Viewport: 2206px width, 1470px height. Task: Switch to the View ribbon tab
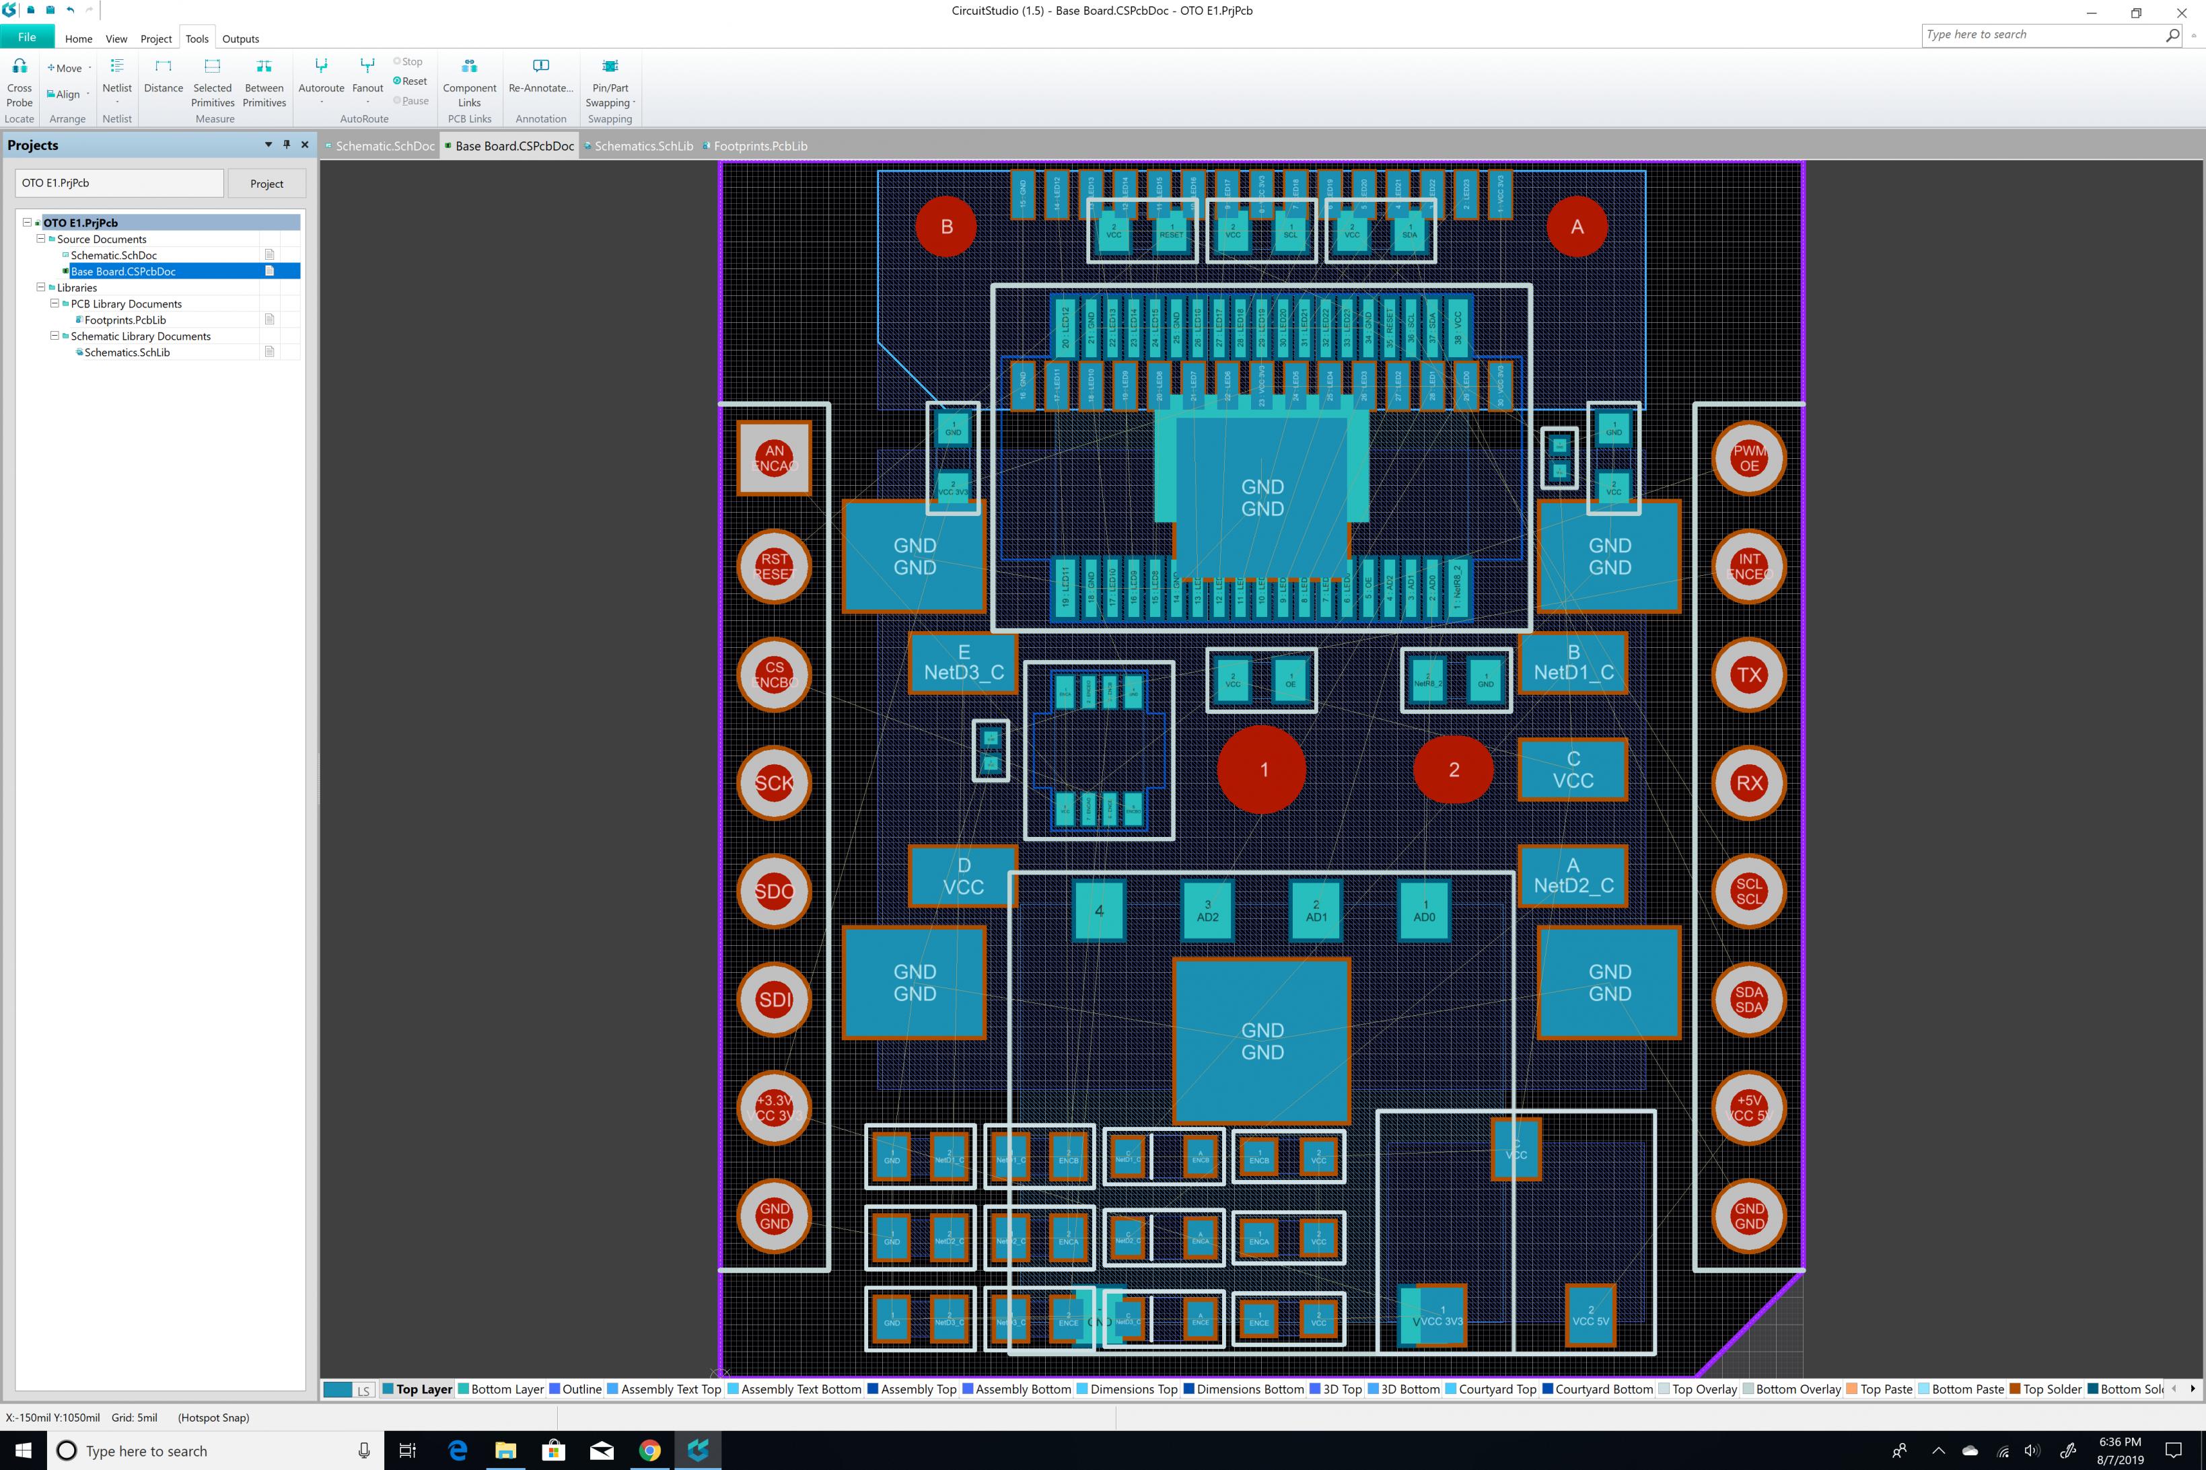116,38
